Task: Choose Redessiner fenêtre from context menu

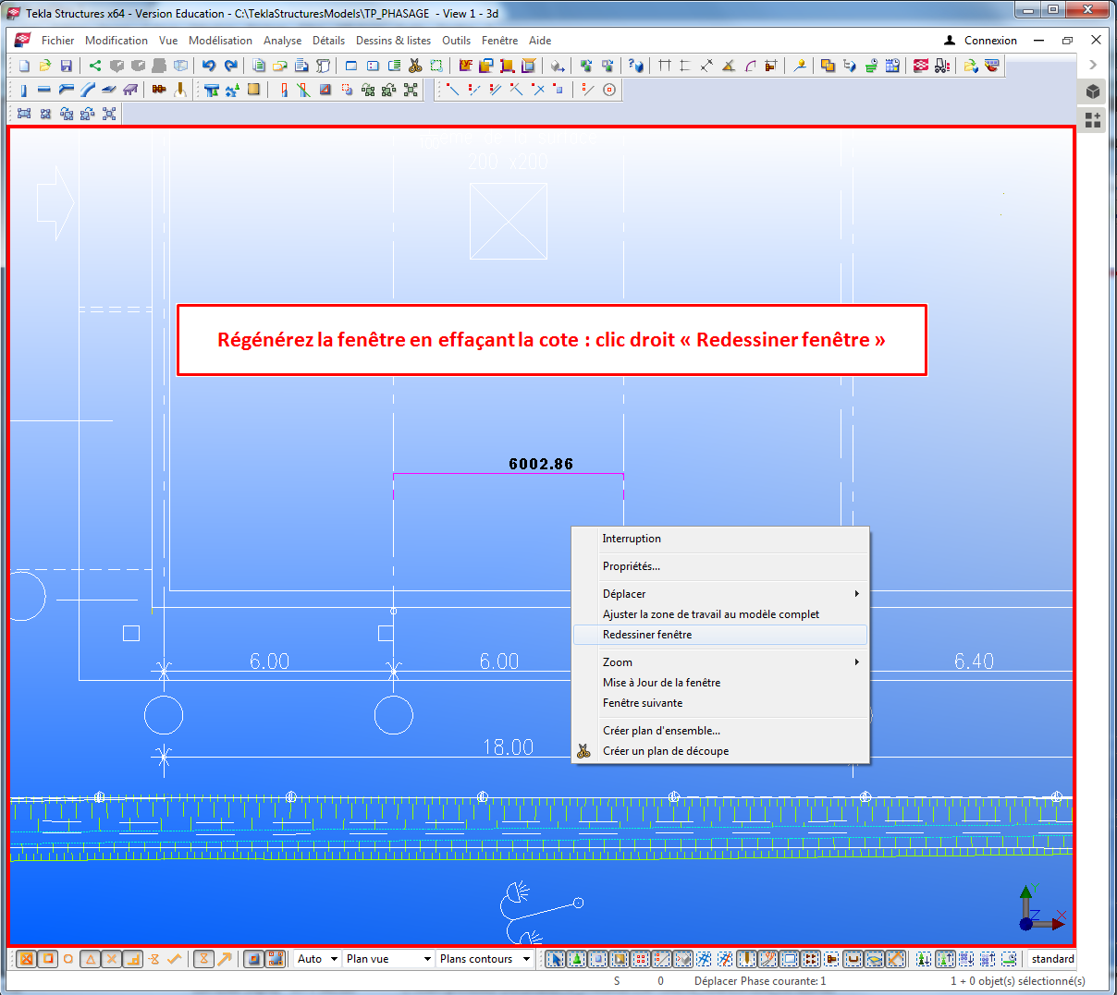Action: (x=720, y=635)
